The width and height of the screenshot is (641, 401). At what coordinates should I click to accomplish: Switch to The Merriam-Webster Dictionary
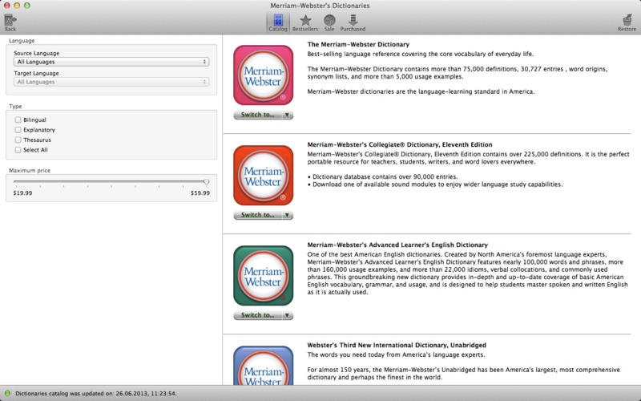point(257,115)
